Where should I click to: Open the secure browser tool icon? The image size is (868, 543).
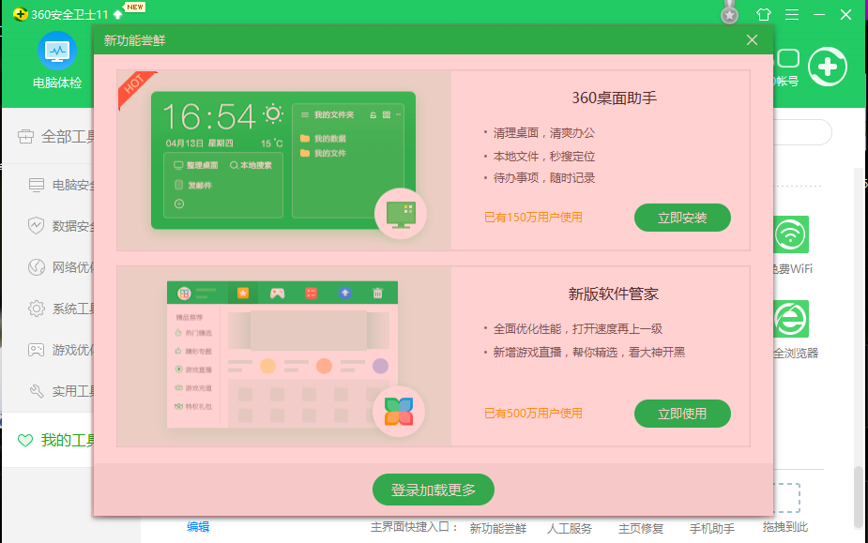790,319
